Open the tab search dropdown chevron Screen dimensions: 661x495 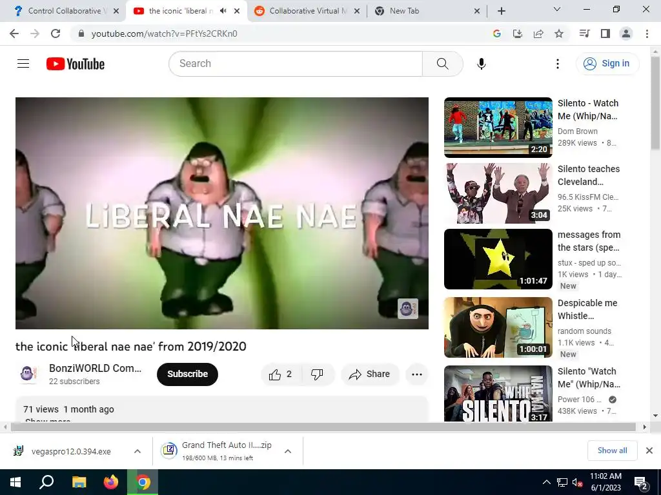click(556, 9)
